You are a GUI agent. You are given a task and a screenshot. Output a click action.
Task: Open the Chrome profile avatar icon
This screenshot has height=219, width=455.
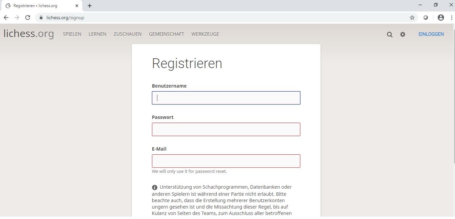pyautogui.click(x=441, y=18)
